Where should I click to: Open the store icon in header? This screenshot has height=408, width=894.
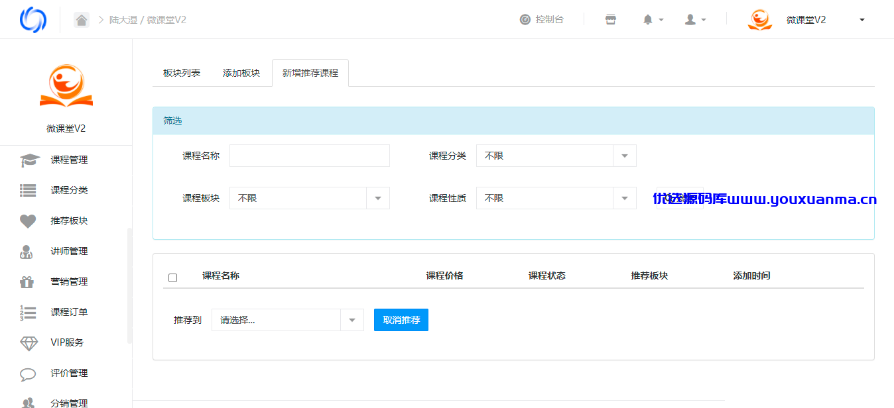coord(611,20)
